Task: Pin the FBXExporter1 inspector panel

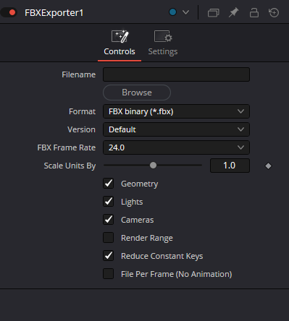Action: pos(233,12)
